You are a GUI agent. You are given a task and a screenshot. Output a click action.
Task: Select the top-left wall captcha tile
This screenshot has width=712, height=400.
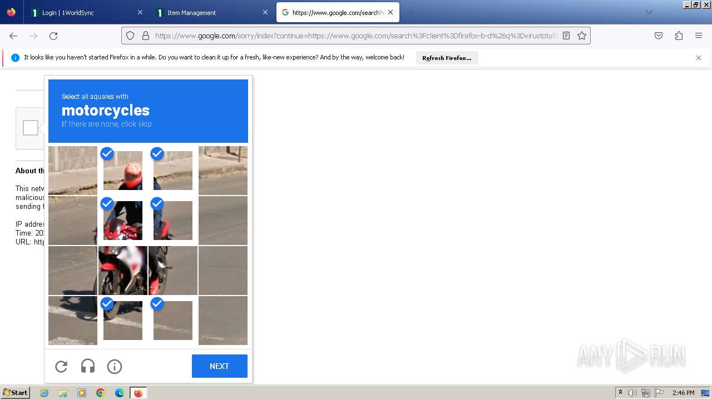pyautogui.click(x=73, y=171)
